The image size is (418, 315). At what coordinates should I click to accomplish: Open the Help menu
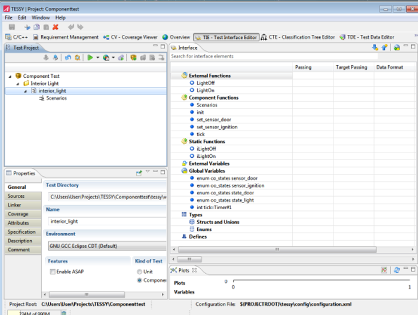[61, 18]
